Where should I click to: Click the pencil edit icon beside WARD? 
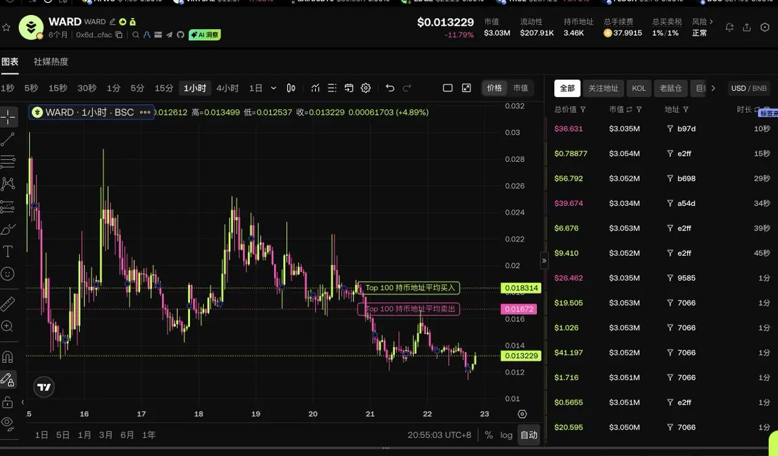coord(113,22)
